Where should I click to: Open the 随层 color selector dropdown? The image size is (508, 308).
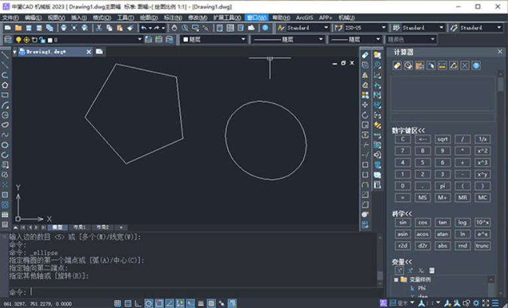[x=214, y=40]
